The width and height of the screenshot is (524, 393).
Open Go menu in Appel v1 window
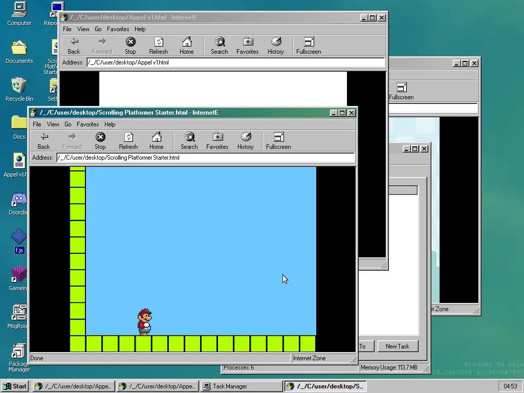tap(98, 29)
